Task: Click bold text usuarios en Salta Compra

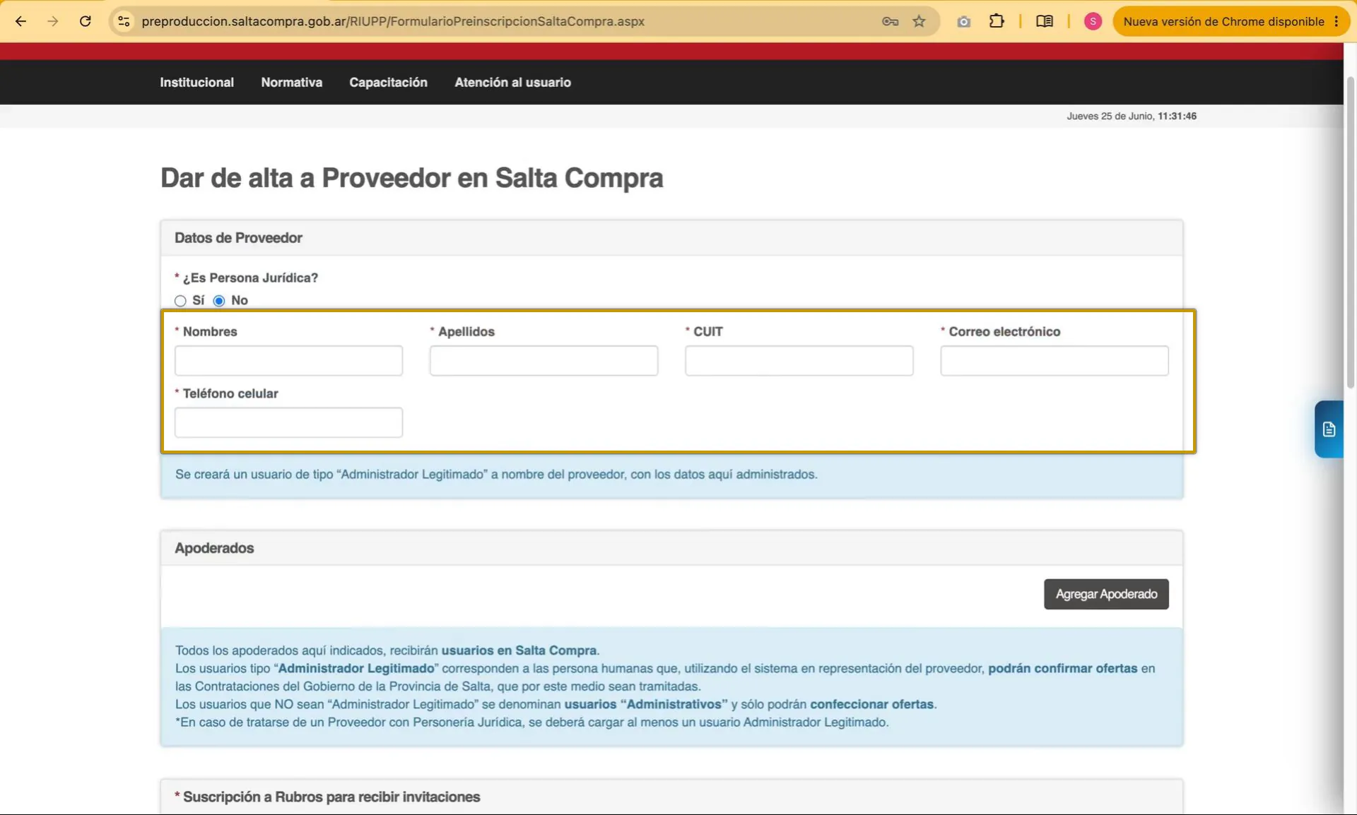Action: [x=519, y=650]
